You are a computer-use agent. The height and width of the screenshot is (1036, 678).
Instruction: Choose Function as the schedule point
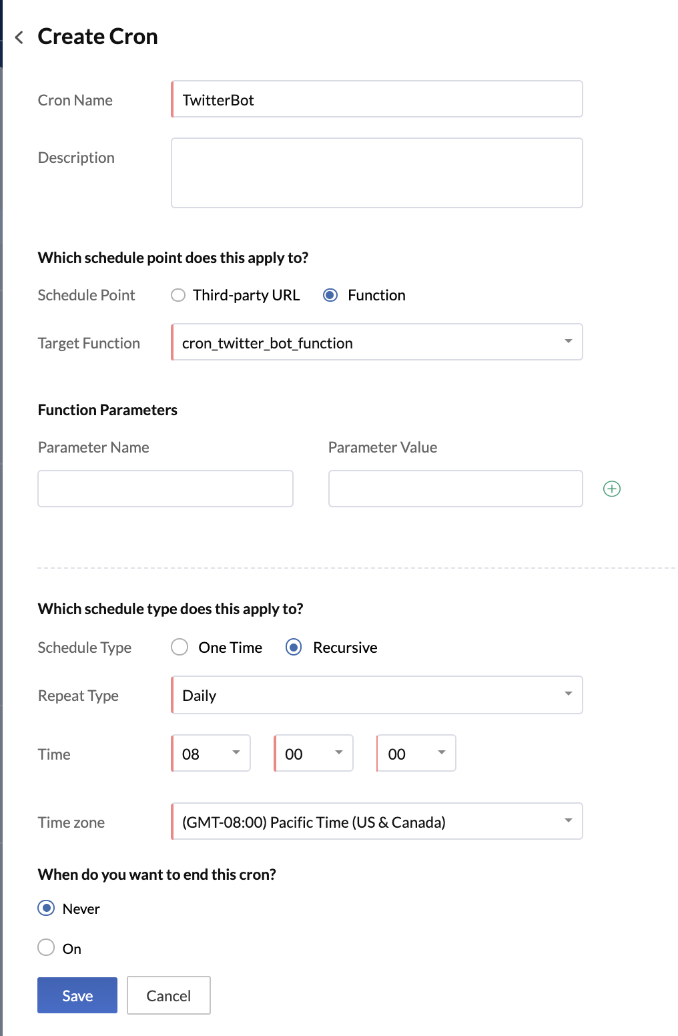tap(330, 295)
